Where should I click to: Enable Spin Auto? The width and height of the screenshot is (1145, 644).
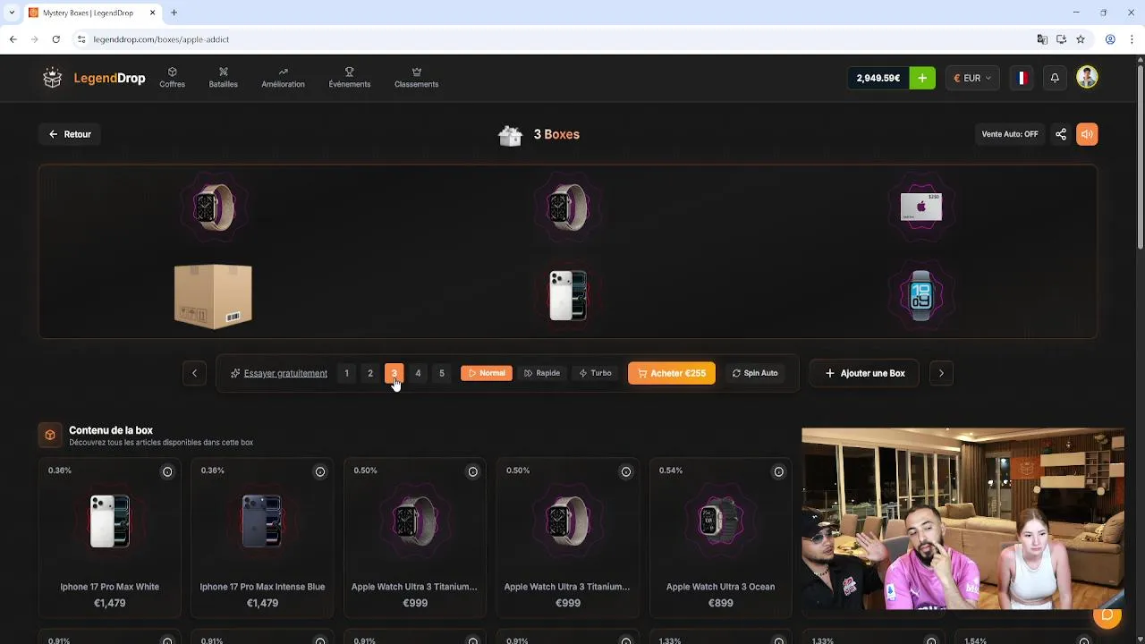(x=755, y=373)
